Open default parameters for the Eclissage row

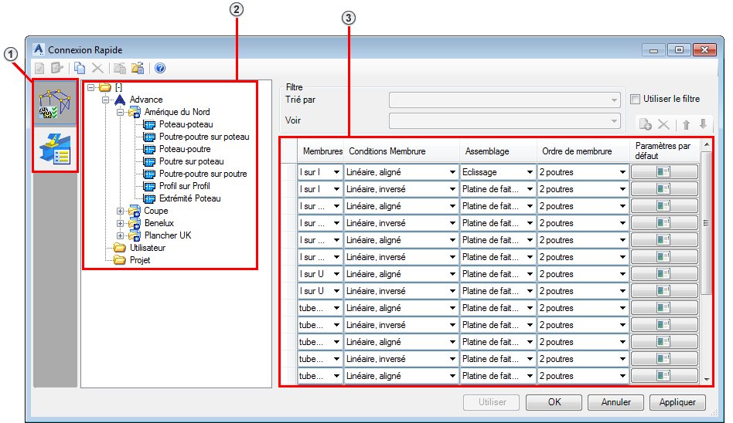[x=664, y=172]
